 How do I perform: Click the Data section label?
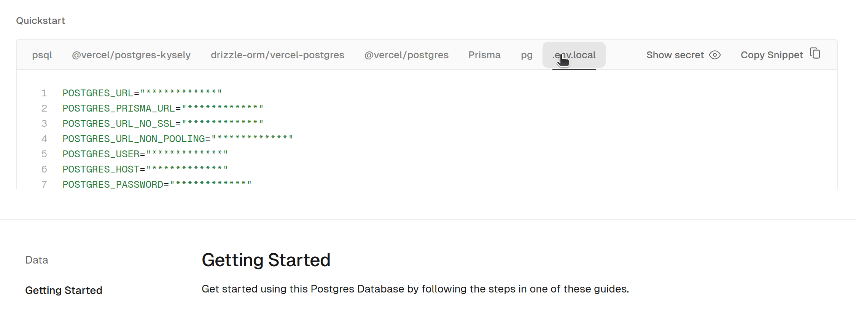coord(37,260)
